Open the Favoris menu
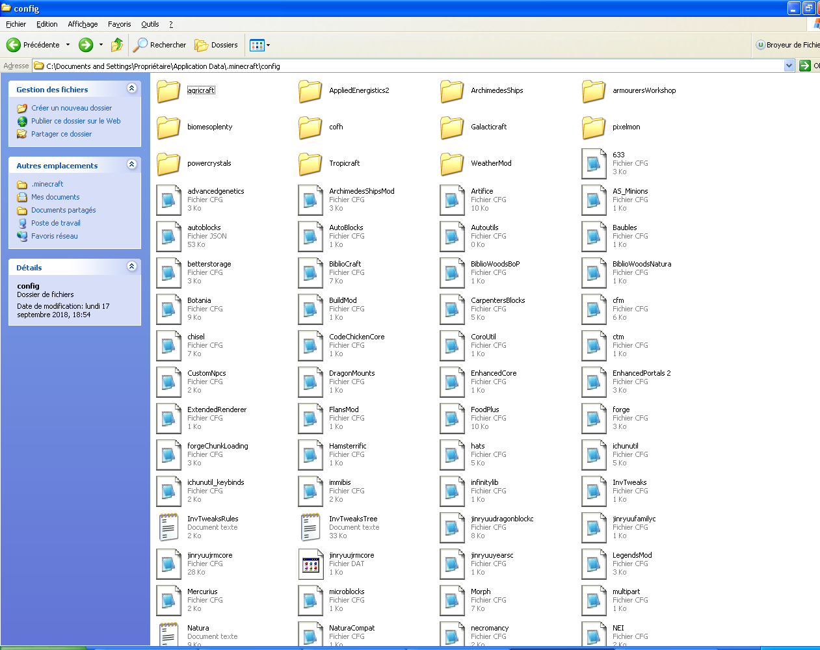 coord(120,24)
